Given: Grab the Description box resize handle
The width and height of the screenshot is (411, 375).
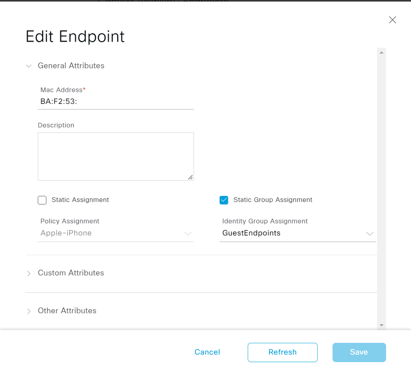Looking at the screenshot, I should 190,177.
